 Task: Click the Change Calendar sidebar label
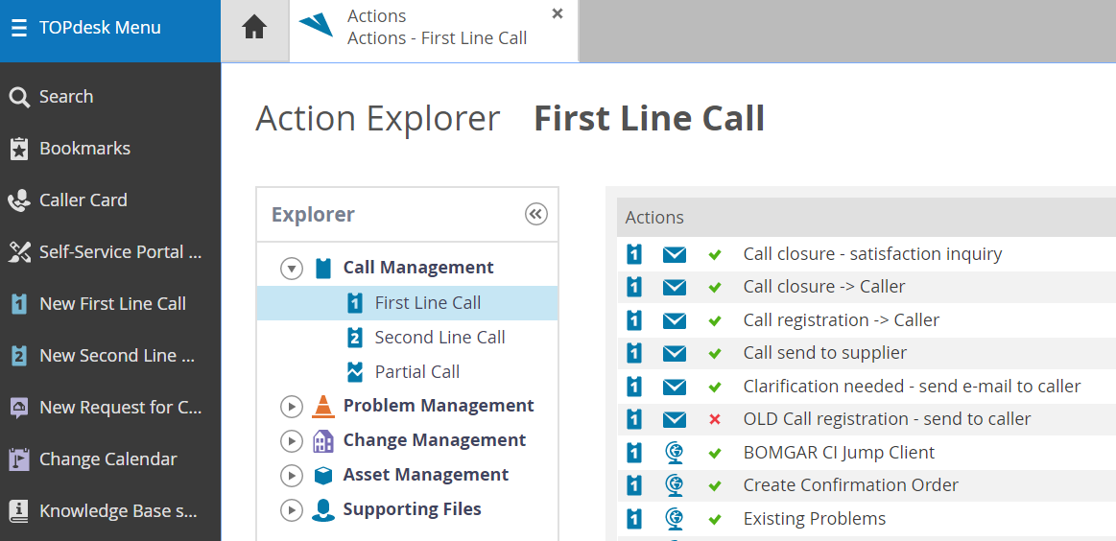pos(108,459)
